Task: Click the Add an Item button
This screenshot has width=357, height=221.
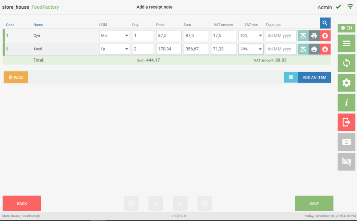Action: click(314, 77)
